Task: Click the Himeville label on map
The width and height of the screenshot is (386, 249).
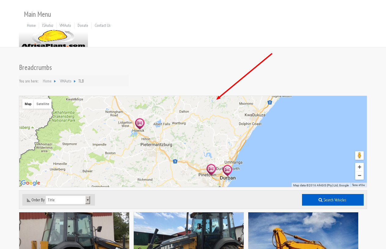Action: (60, 164)
